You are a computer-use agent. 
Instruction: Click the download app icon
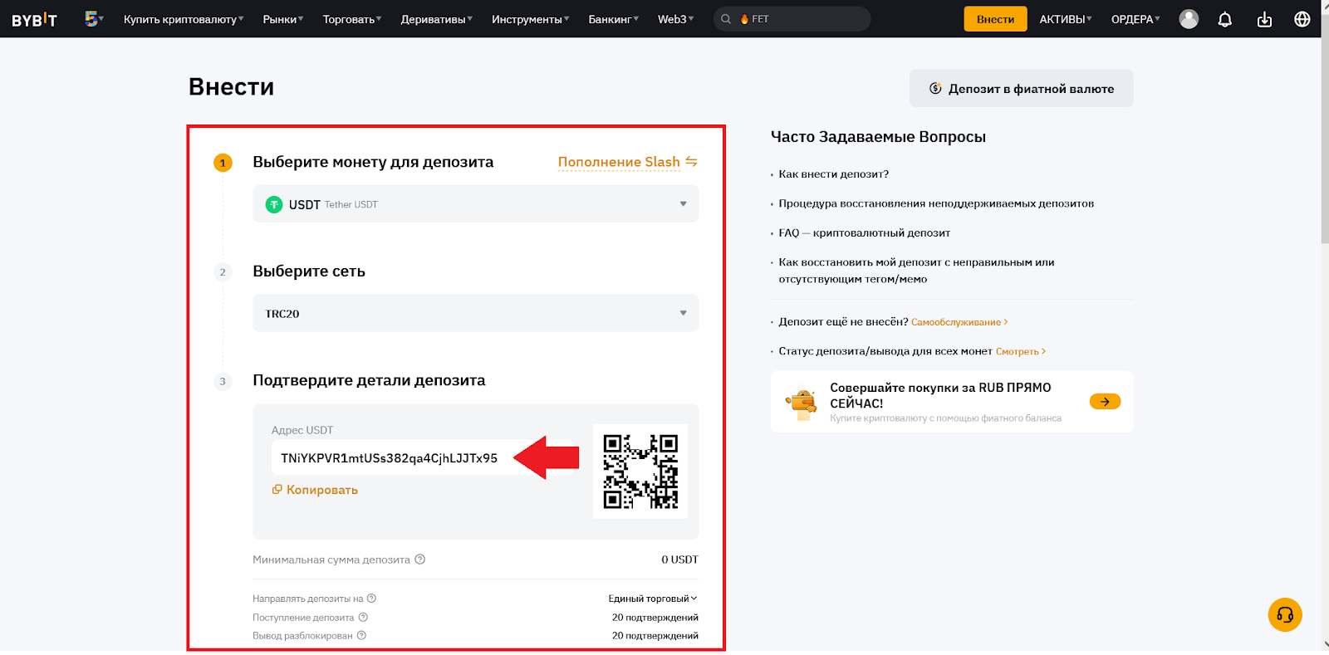click(1264, 19)
